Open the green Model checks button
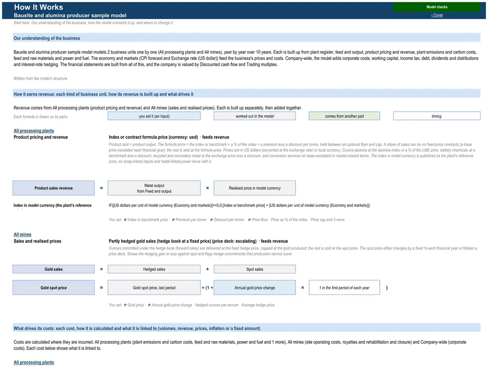The image size is (488, 367). click(437, 7)
